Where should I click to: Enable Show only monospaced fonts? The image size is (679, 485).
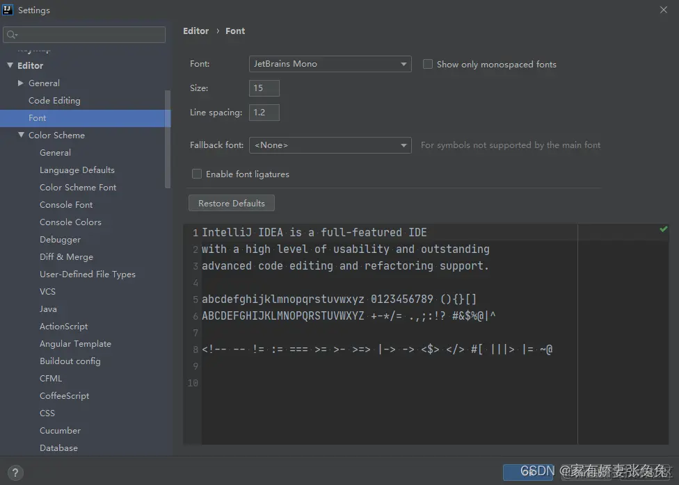(427, 64)
